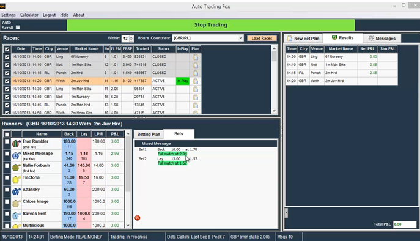Click races list scroll down arrow
The width and height of the screenshot is (420, 241).
[274, 111]
